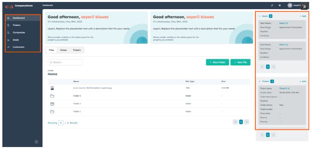This screenshot has height=149, width=312.
Task: Click the external link icon next to Deal 1
Action: [287, 45]
